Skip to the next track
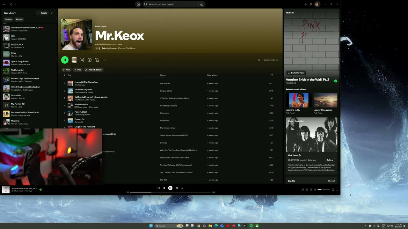 177,188
